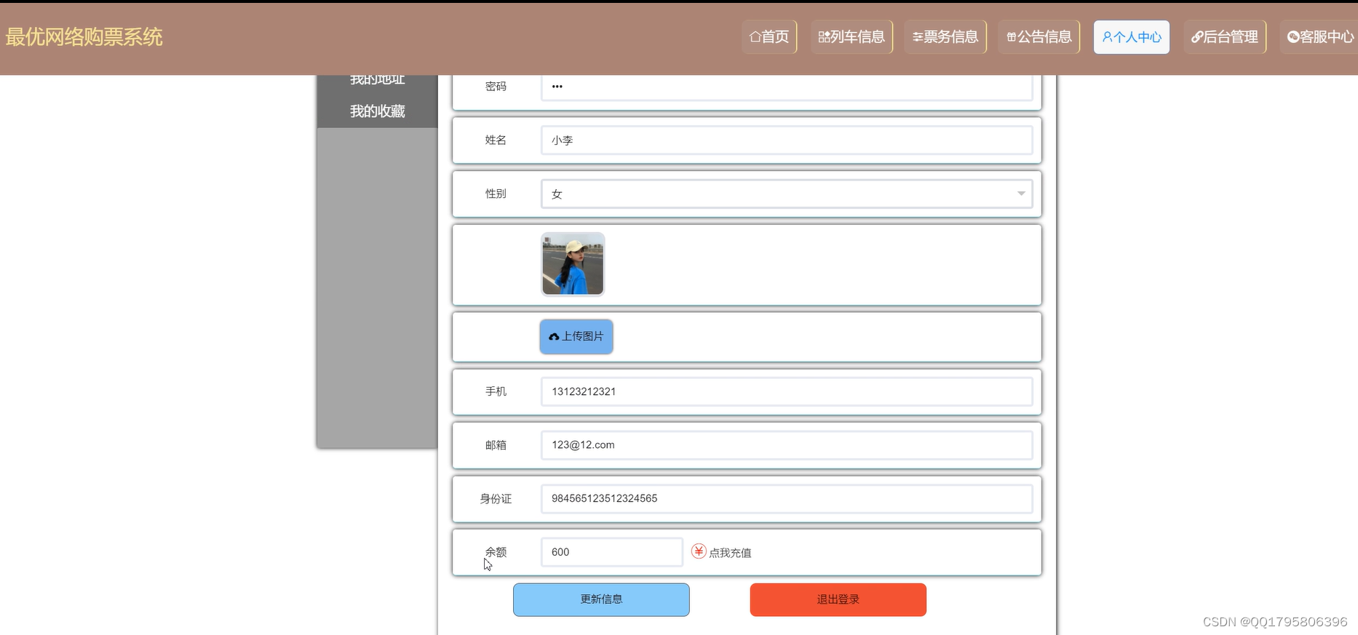The image size is (1358, 635).
Task: Click the 性别 label text
Action: point(496,193)
